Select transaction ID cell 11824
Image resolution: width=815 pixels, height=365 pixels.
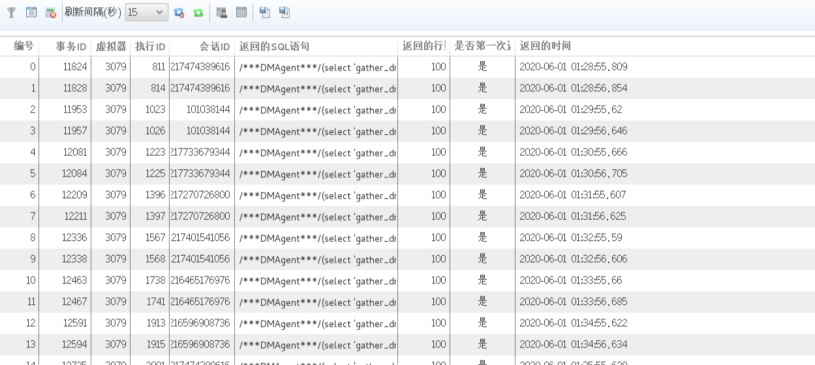point(75,66)
